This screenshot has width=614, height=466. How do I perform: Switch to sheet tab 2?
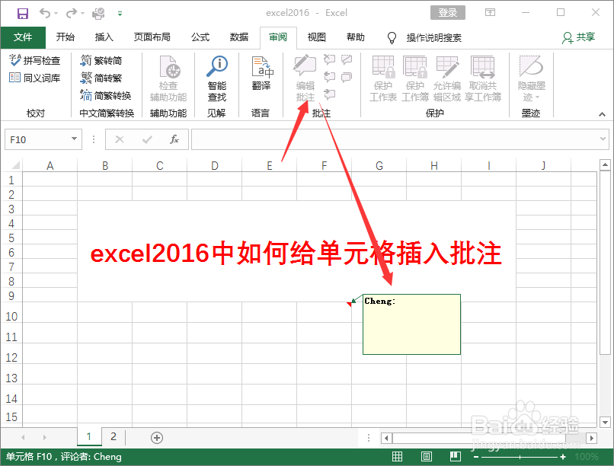coord(114,436)
